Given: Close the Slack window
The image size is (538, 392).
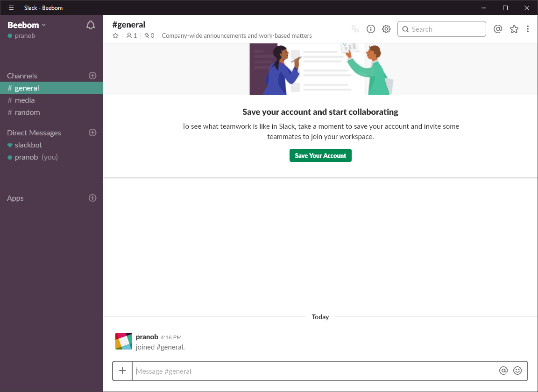Looking at the screenshot, I should coord(527,7).
